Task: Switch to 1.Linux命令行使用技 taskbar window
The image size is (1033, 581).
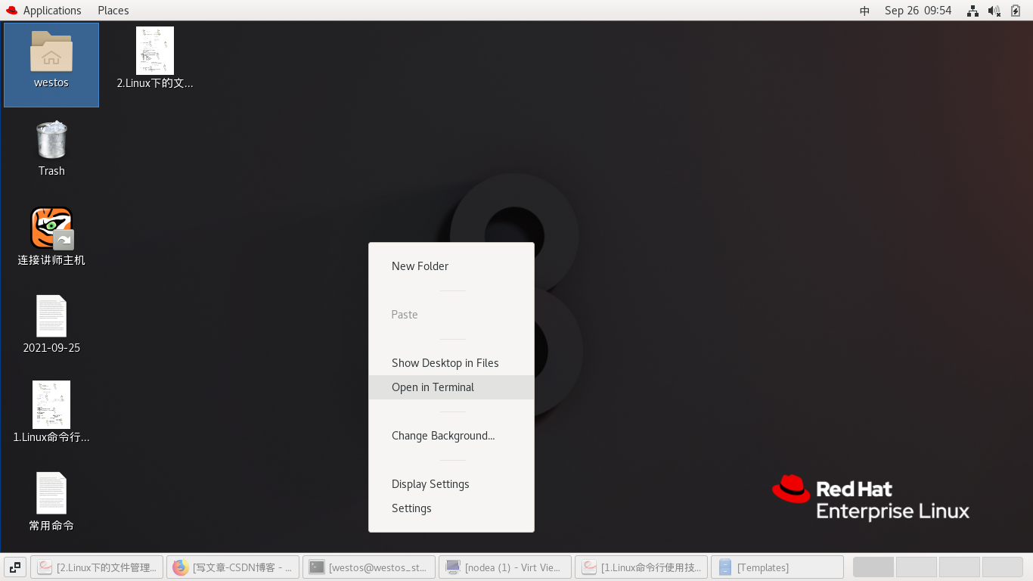Action: point(641,567)
